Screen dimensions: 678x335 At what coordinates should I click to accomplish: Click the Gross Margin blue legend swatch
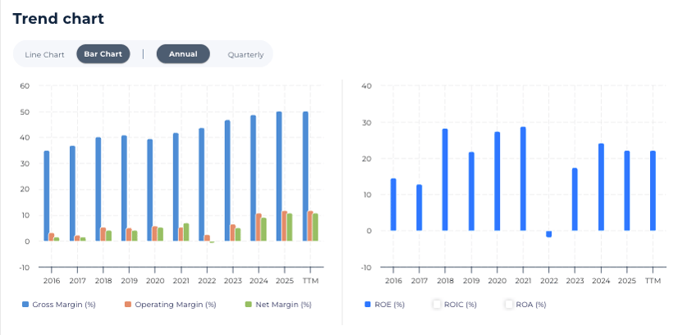[x=25, y=305]
